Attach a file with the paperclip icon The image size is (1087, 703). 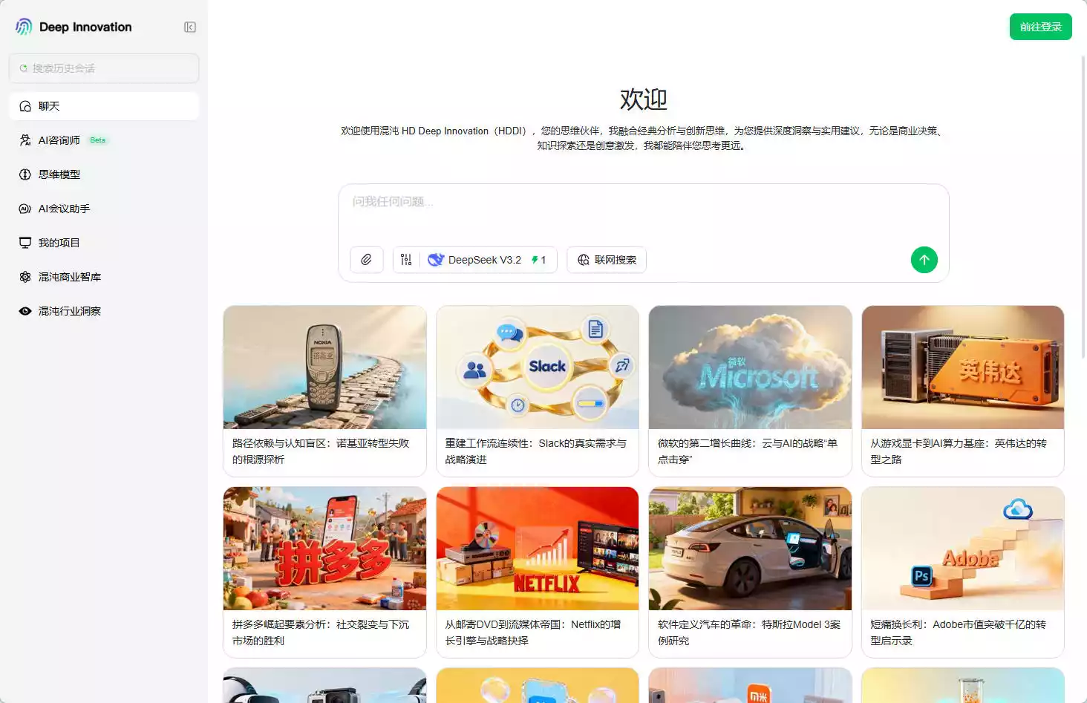tap(367, 260)
